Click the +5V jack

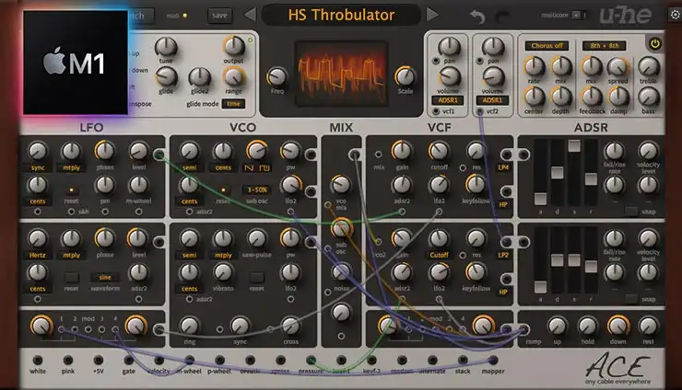point(99,360)
